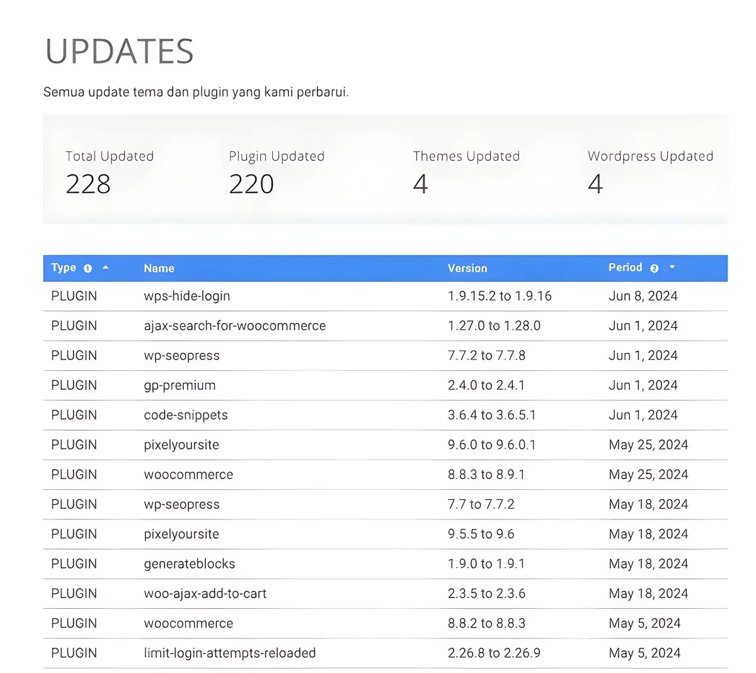This screenshot has width=756, height=673.
Task: Click the Total Updated 228 stat
Action: click(x=110, y=172)
